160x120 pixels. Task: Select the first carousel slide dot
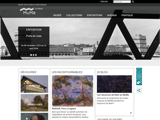(31, 55)
